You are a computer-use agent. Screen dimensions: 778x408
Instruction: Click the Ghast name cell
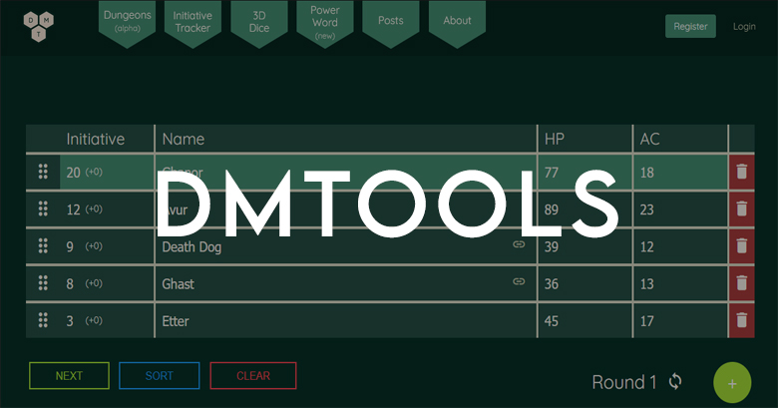tap(345, 283)
